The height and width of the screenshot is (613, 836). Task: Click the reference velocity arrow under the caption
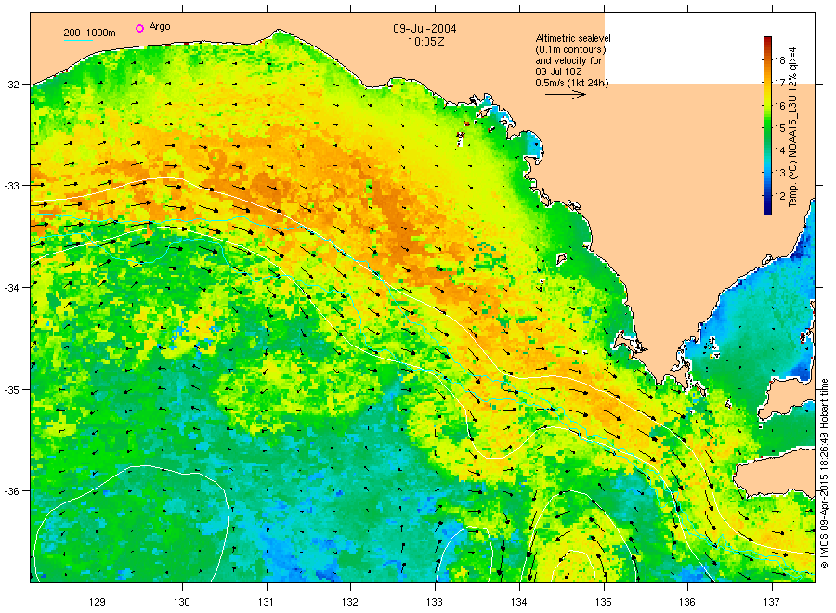pyautogui.click(x=566, y=95)
